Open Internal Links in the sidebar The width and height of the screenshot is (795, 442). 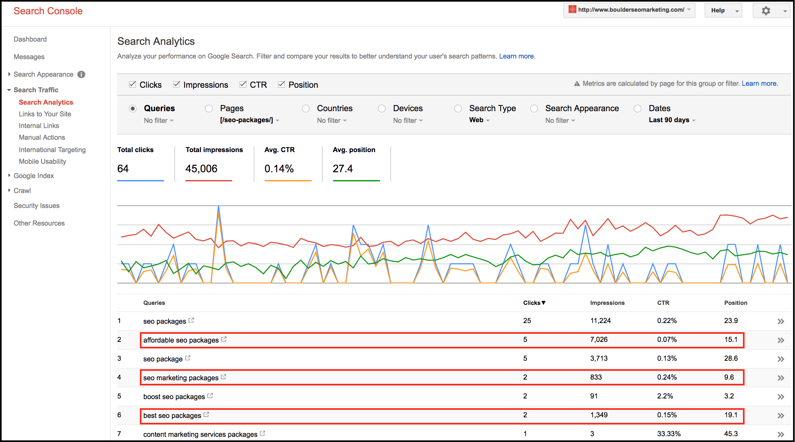(x=39, y=126)
